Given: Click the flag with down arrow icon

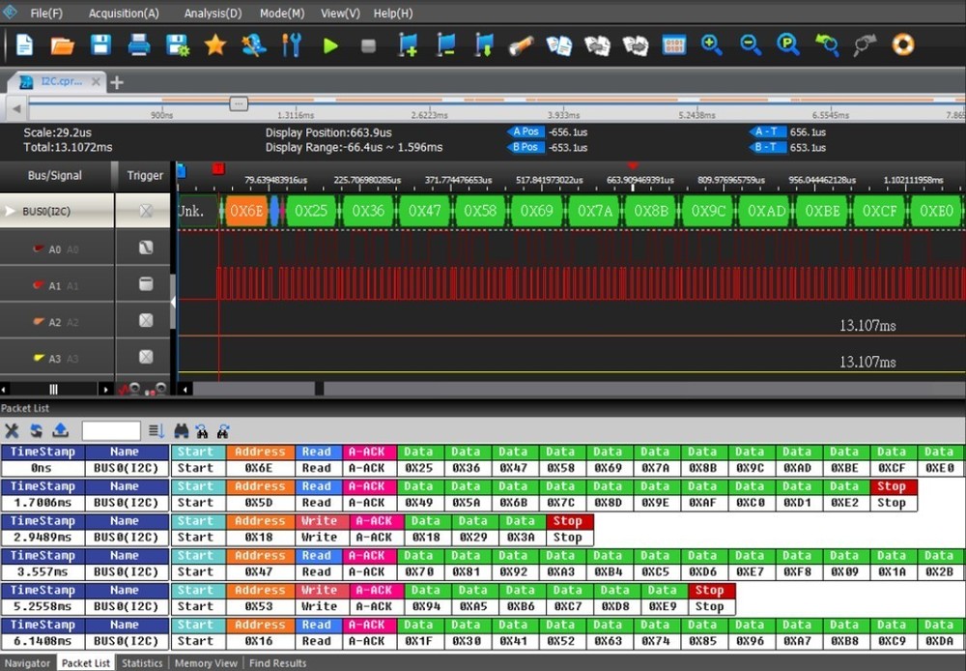Looking at the screenshot, I should (x=484, y=45).
